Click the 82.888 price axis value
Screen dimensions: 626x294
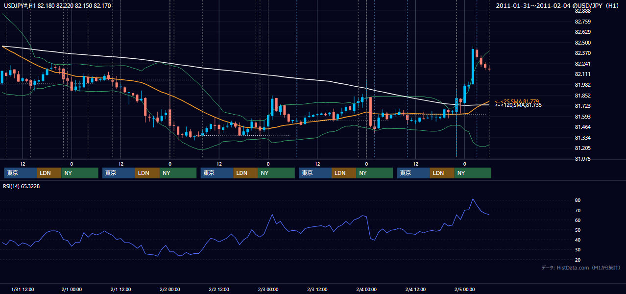click(x=582, y=11)
